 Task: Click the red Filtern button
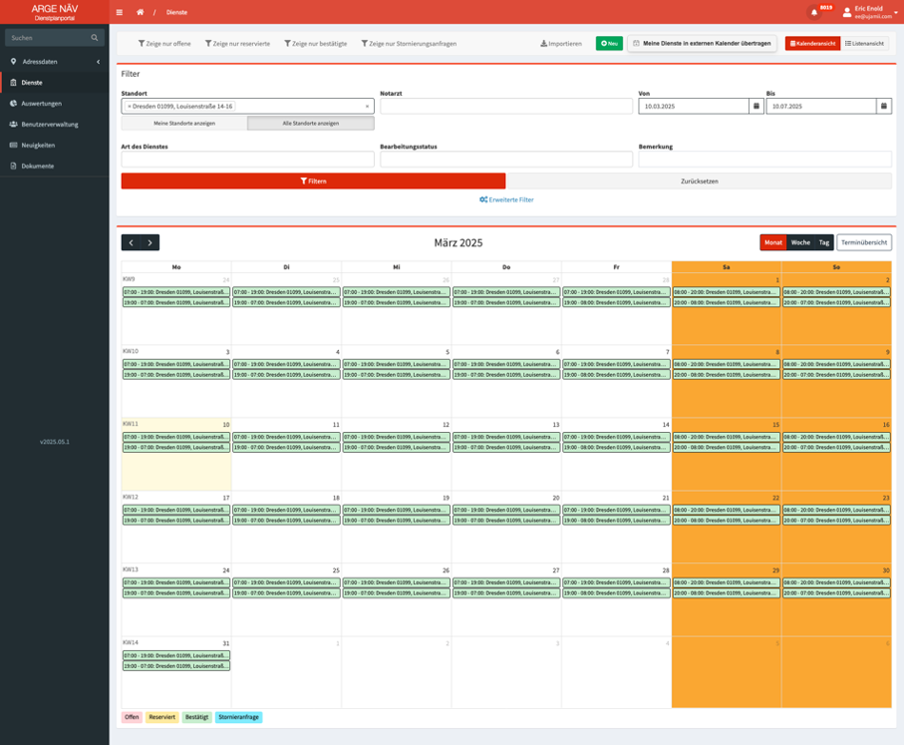click(x=313, y=182)
